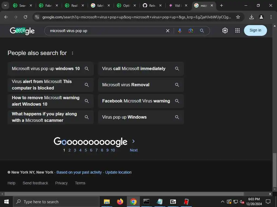Image resolution: width=277 pixels, height=207 pixels.
Task: Search 'Facebook Microsoft Virus warning'
Action: click(141, 101)
